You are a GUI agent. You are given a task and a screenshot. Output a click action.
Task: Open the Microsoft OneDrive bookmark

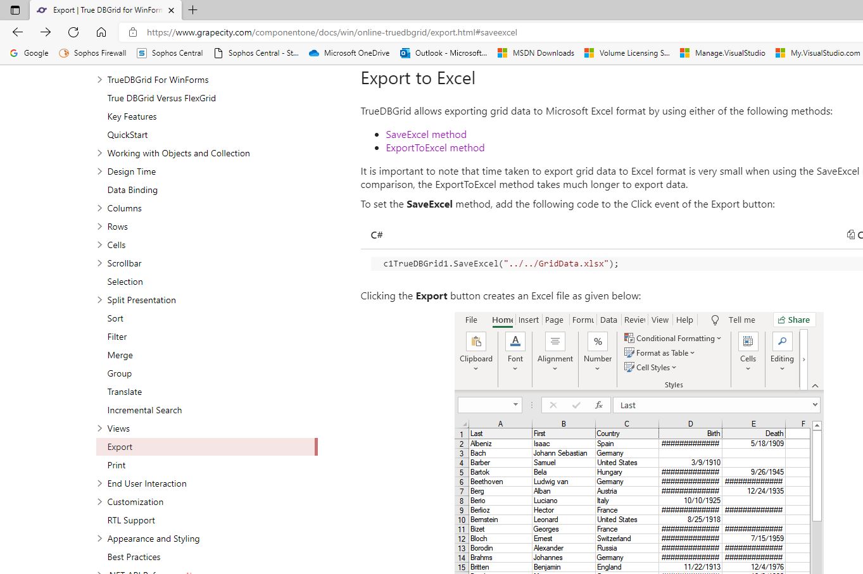coord(349,53)
